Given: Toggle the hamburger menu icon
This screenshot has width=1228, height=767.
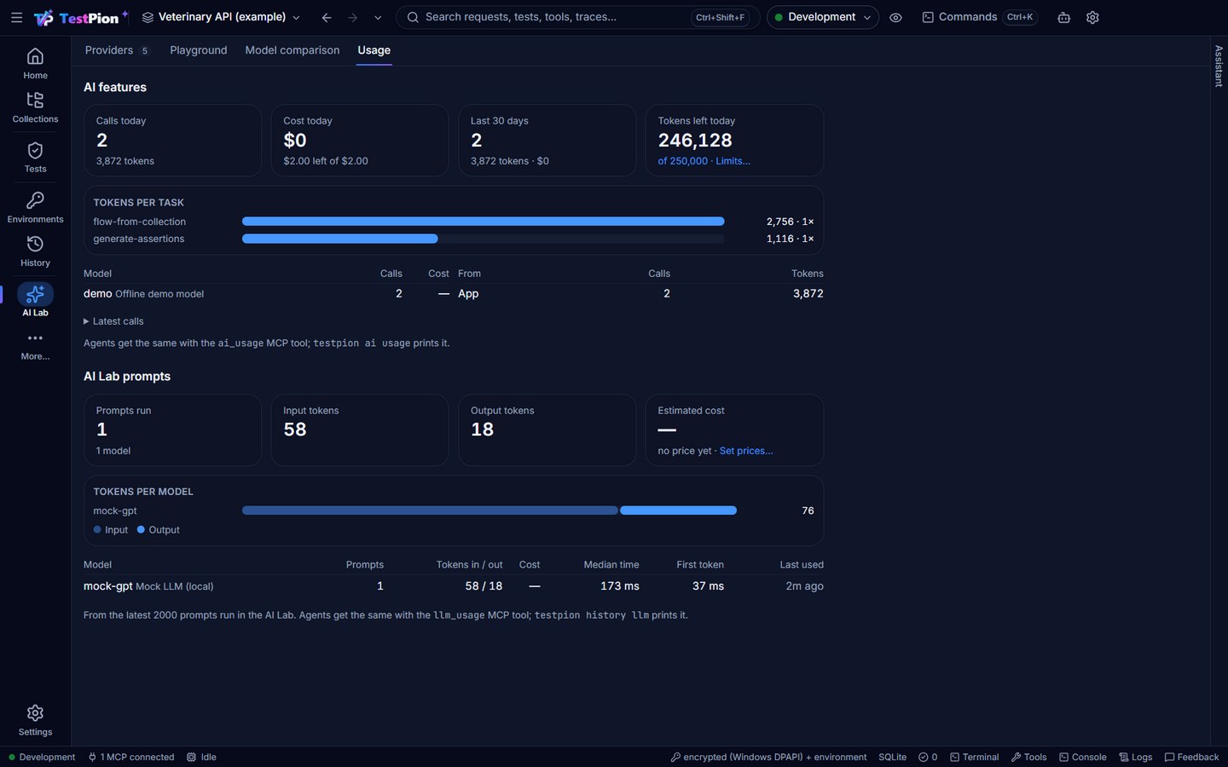Looking at the screenshot, I should 16,17.
